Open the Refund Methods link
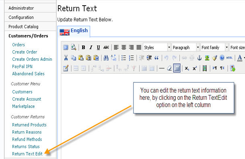Screen dimensions: 245x159 pos(27,139)
